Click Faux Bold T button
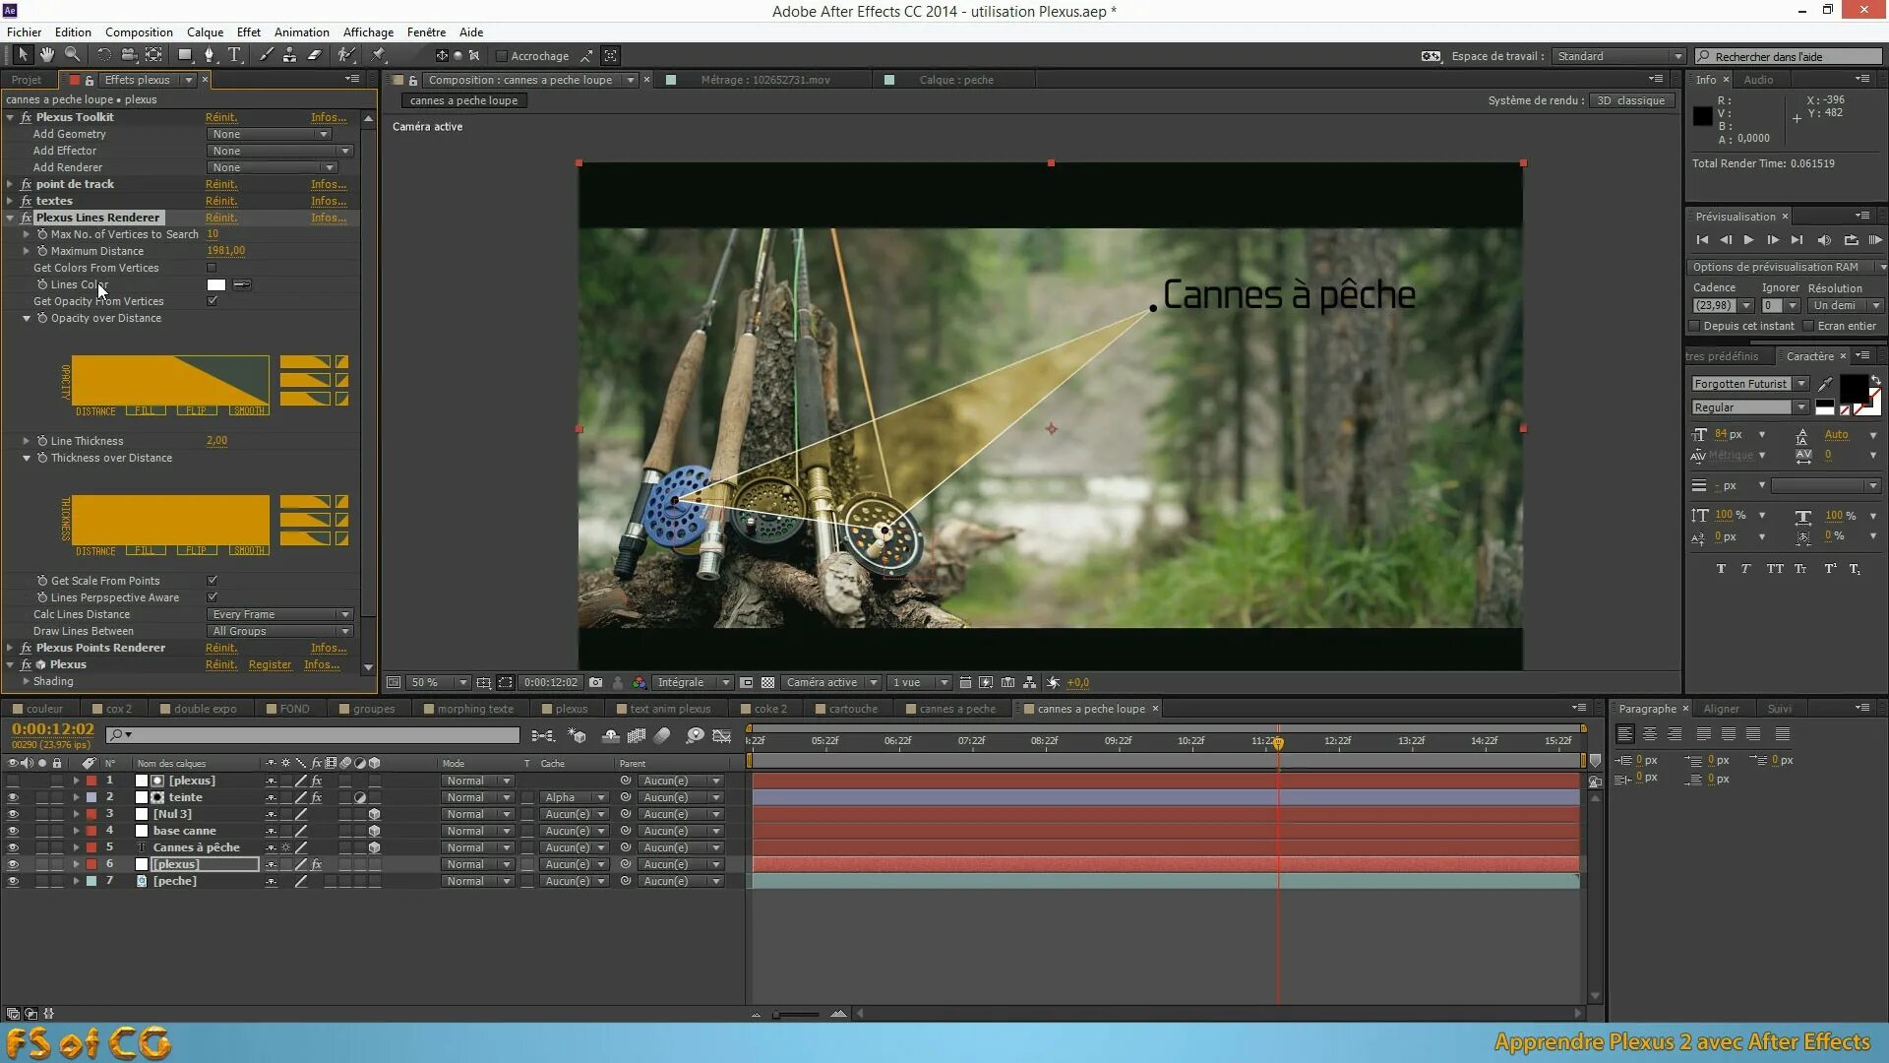 (1721, 569)
